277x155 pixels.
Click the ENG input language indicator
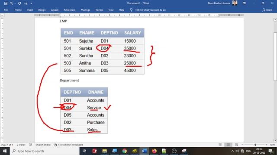(x=248, y=151)
